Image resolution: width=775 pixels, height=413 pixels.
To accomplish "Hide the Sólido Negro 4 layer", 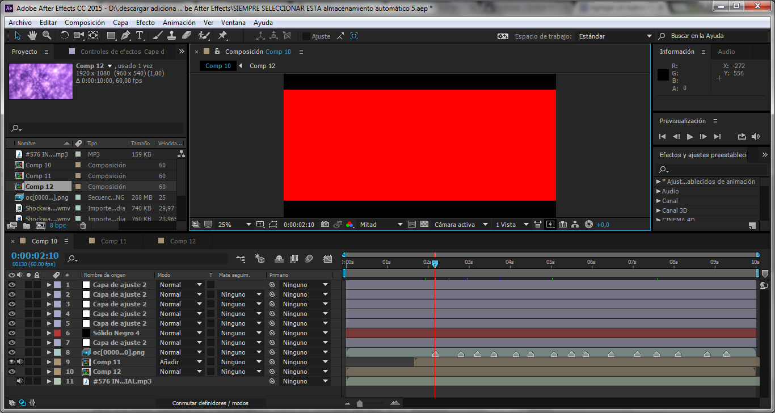I will (12, 333).
